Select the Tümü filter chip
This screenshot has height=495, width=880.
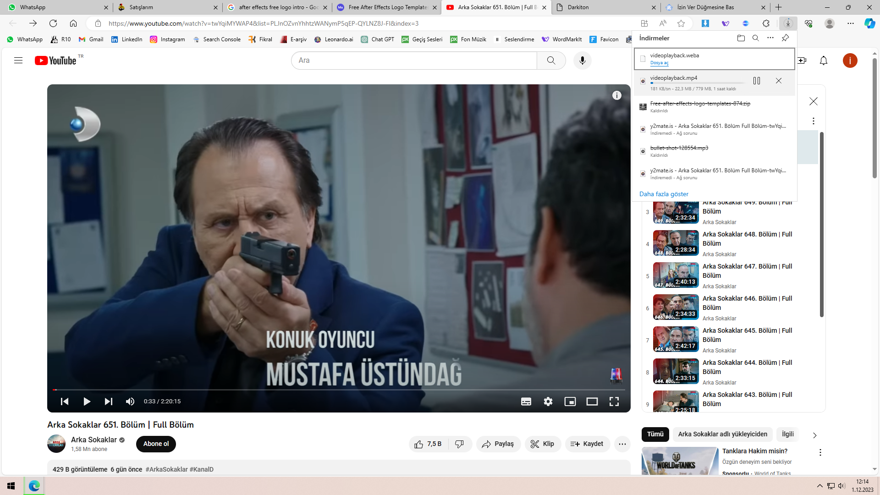655,434
